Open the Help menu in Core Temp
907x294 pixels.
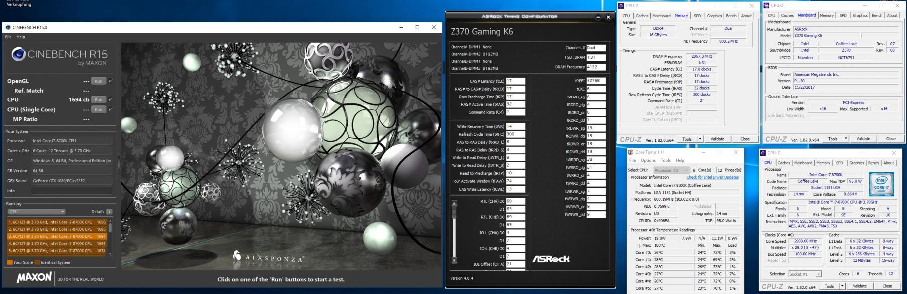tap(680, 160)
